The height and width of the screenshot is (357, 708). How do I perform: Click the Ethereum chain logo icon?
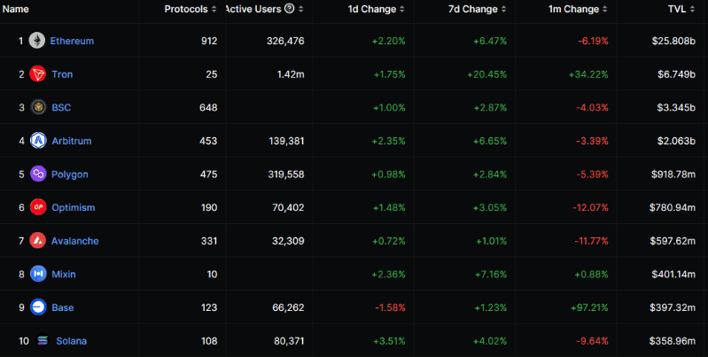37,41
